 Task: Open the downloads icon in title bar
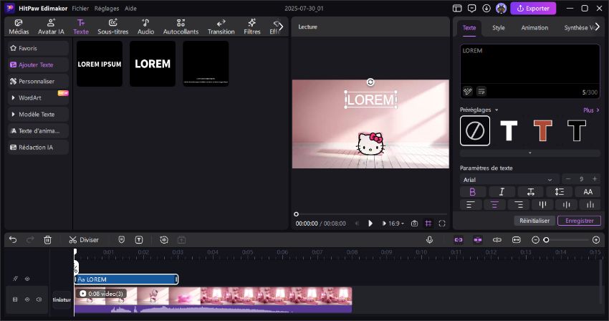[486, 8]
